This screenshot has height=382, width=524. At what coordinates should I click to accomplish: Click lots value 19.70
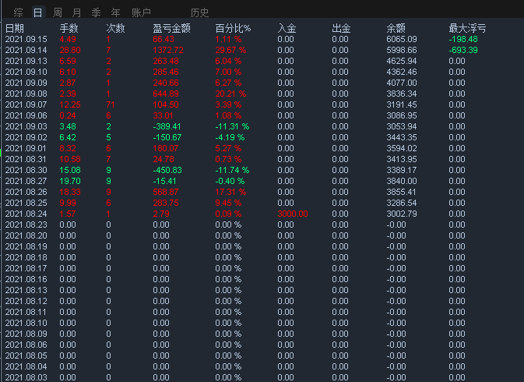point(70,181)
